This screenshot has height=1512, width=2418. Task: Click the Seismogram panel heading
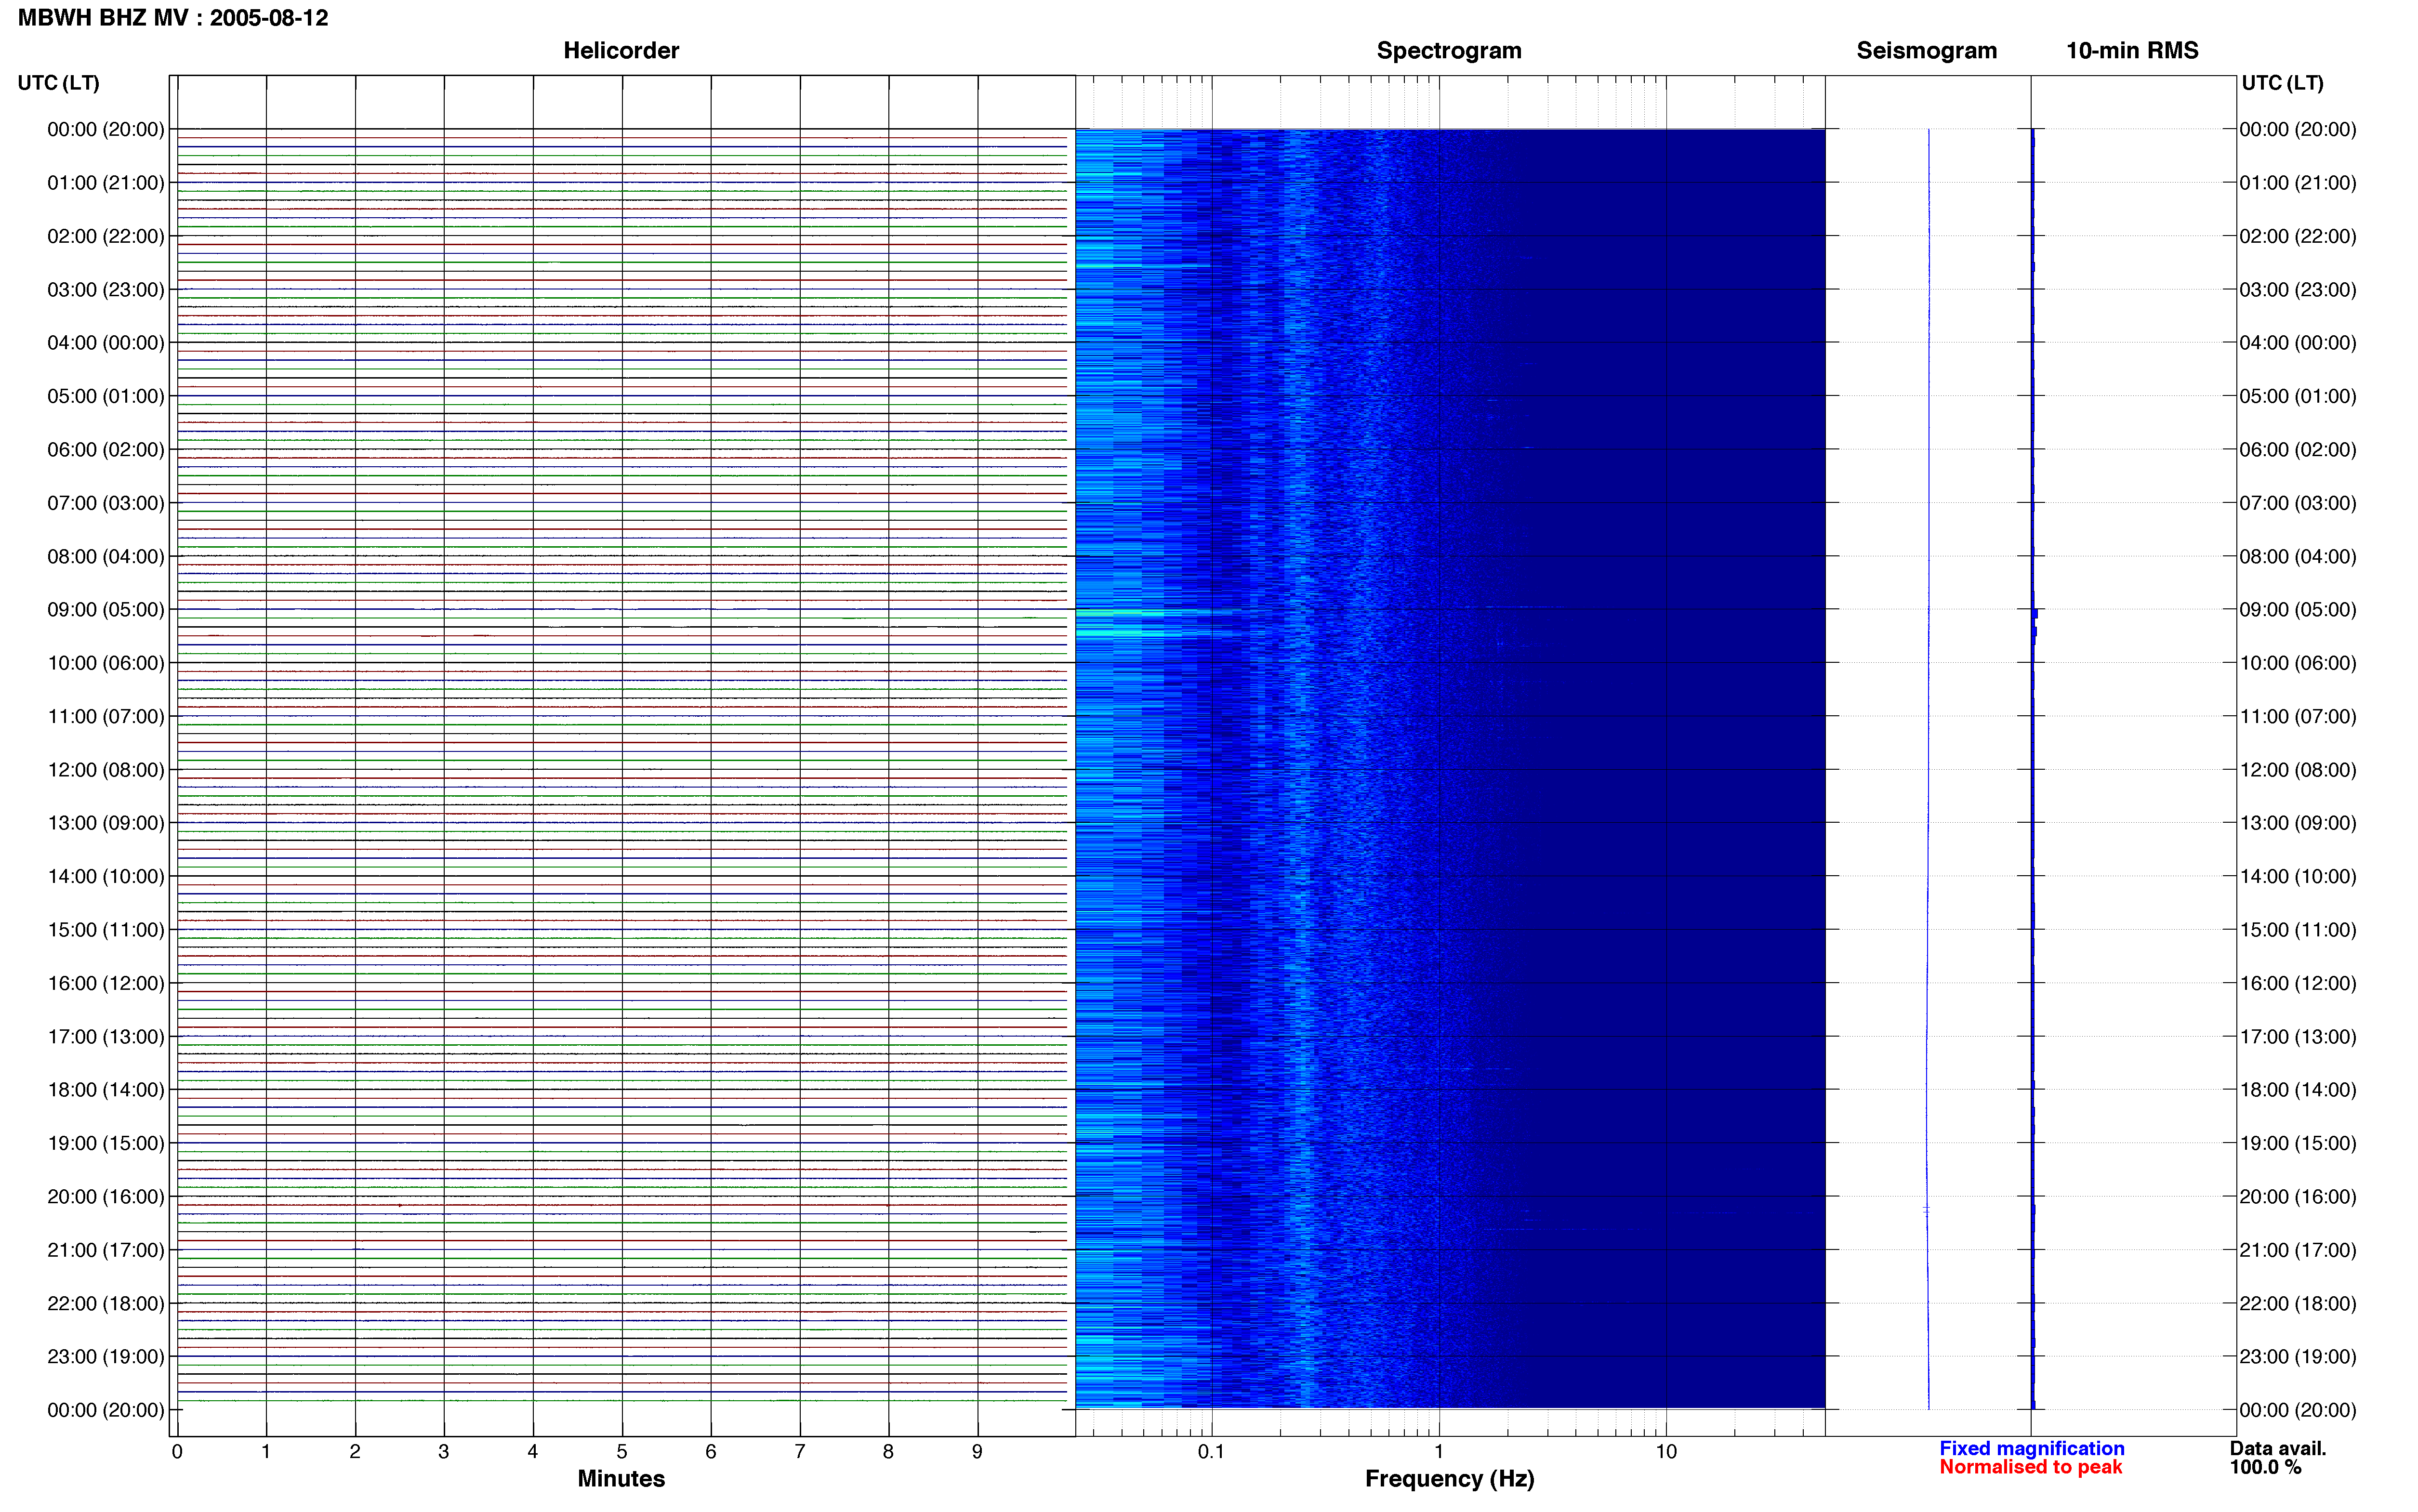1926,50
